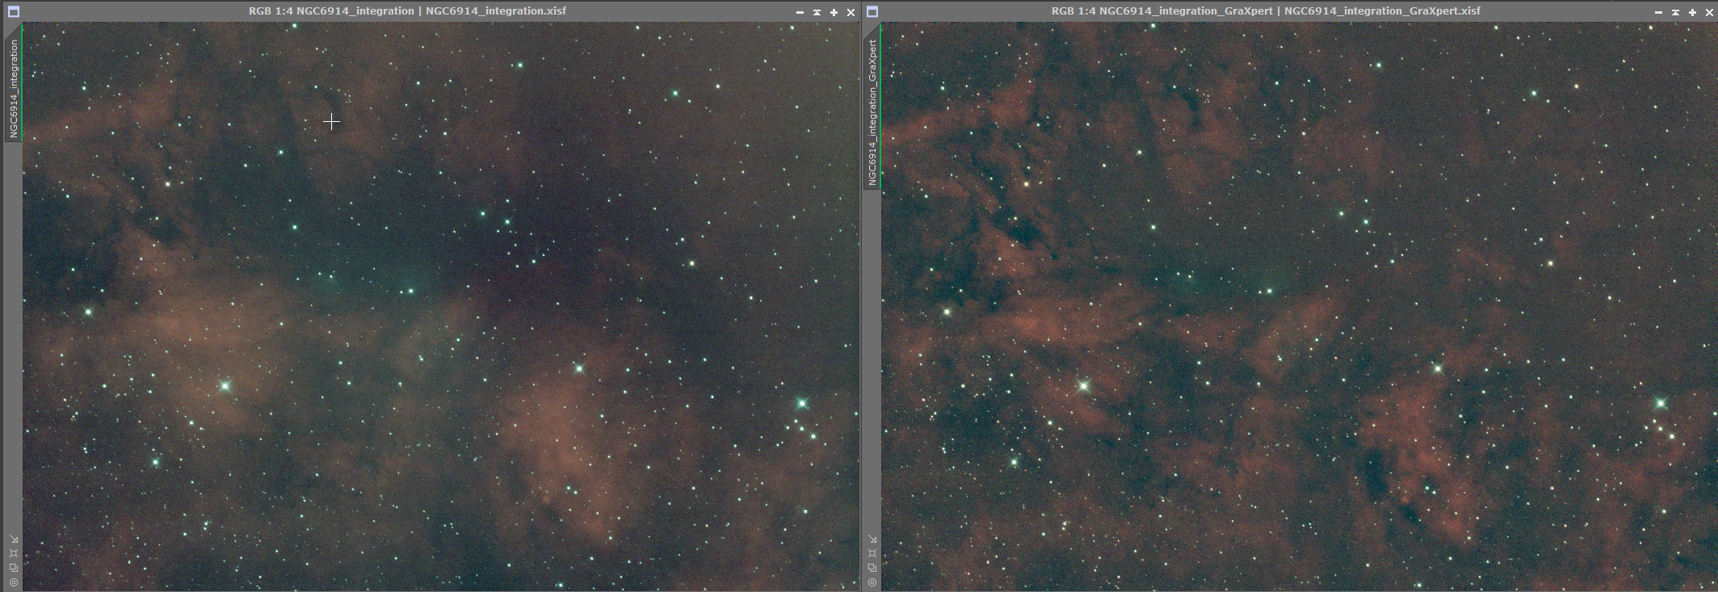Click the overlapping squares icon in the GraXpert window
The image size is (1718, 592).
[872, 568]
